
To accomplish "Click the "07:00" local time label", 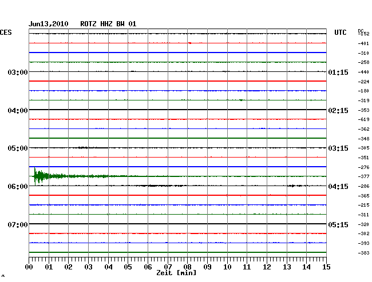I will 18,224.
